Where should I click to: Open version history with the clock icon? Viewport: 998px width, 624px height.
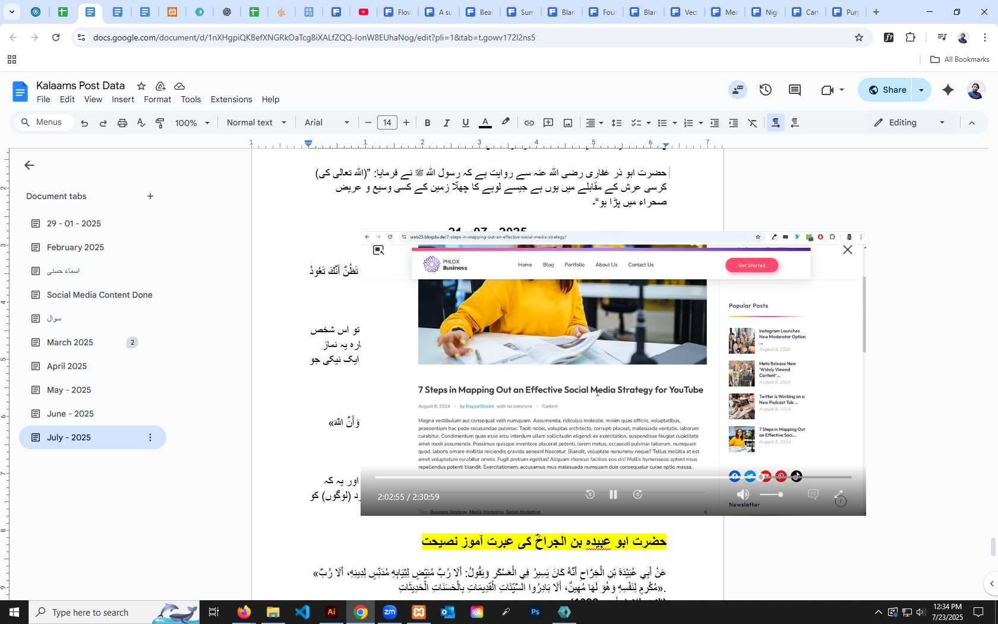(x=766, y=90)
